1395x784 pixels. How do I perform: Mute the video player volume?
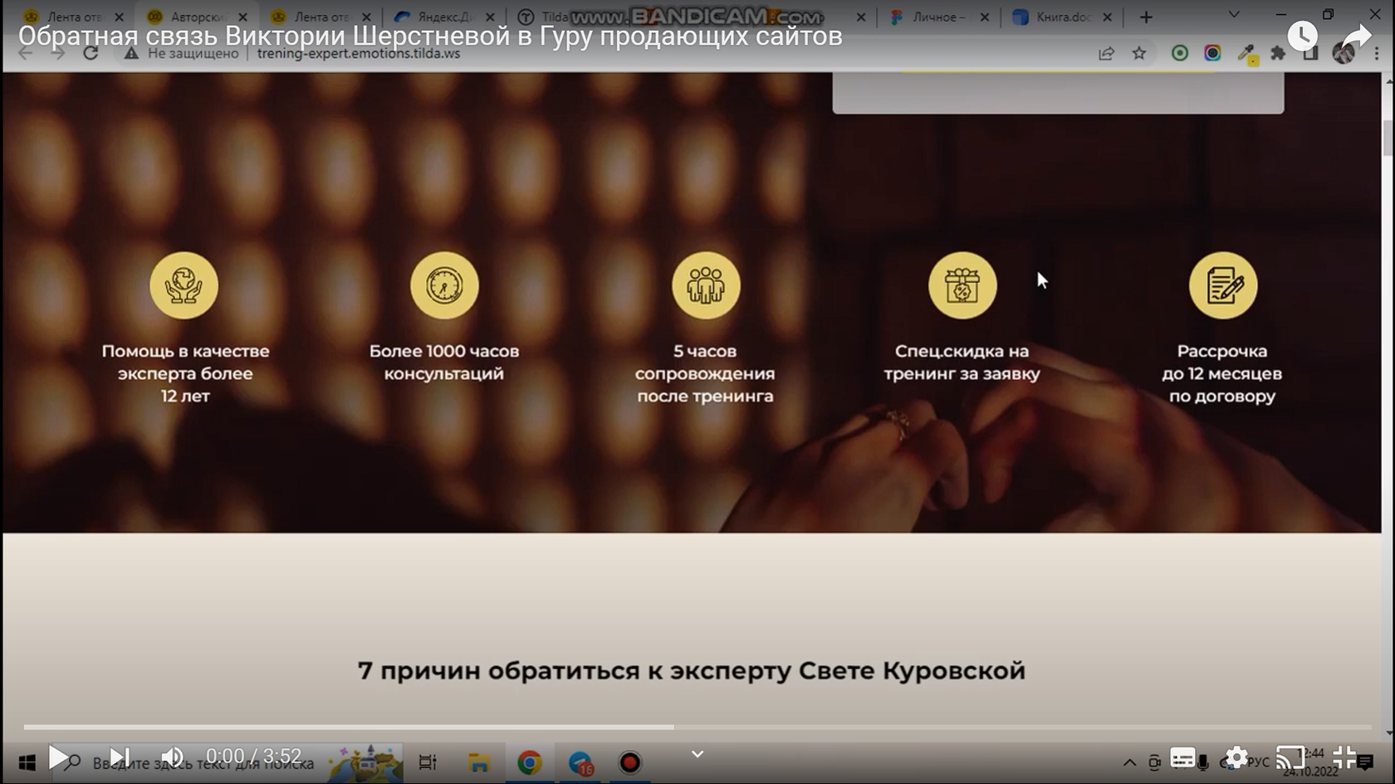172,757
